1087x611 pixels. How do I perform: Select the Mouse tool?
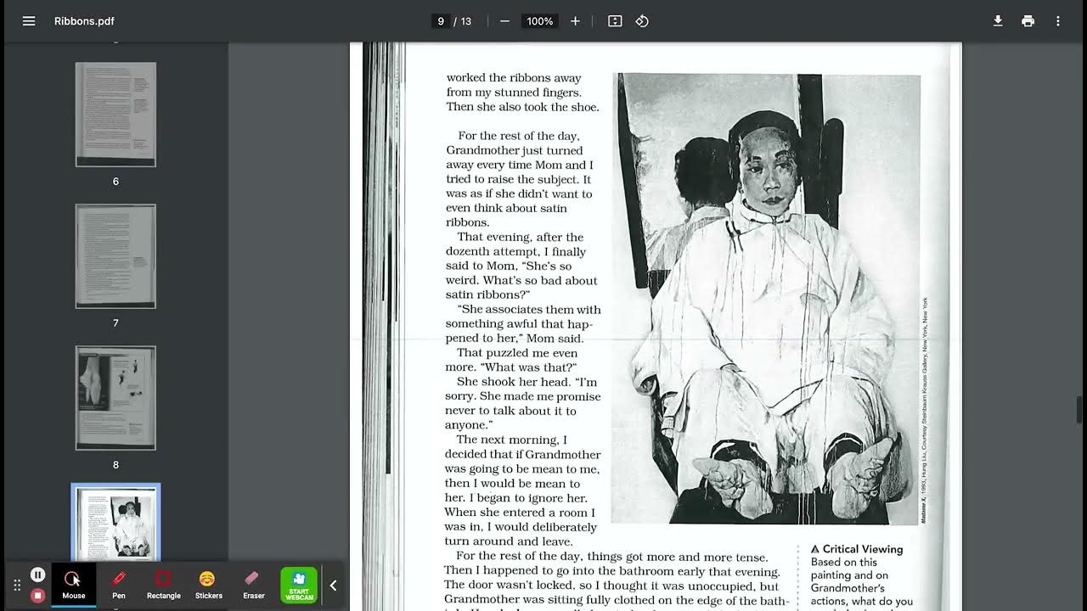73,585
